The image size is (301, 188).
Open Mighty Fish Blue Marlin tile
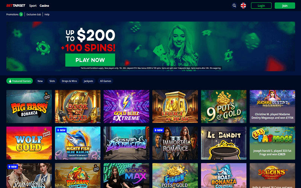click(78, 143)
